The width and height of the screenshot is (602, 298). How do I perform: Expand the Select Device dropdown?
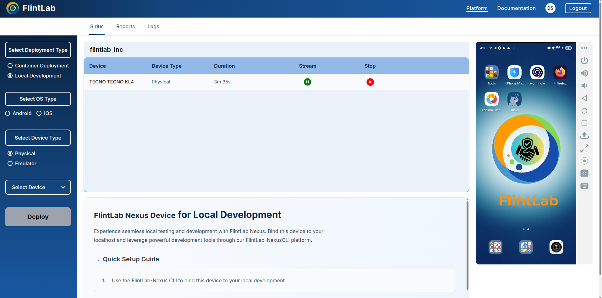pos(38,187)
